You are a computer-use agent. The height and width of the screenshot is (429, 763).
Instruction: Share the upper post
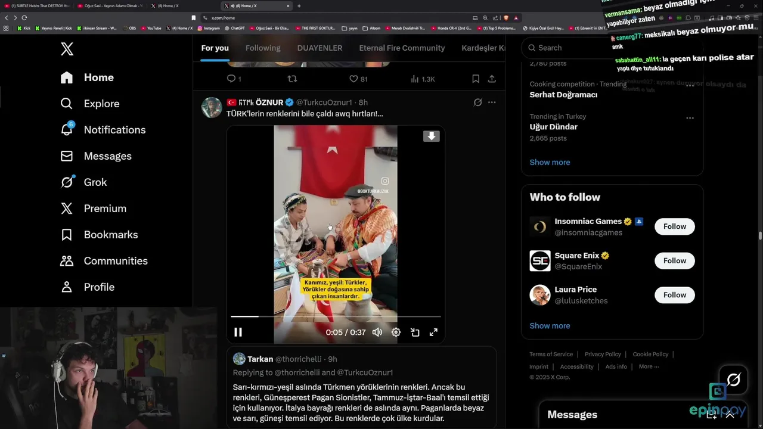tap(492, 79)
